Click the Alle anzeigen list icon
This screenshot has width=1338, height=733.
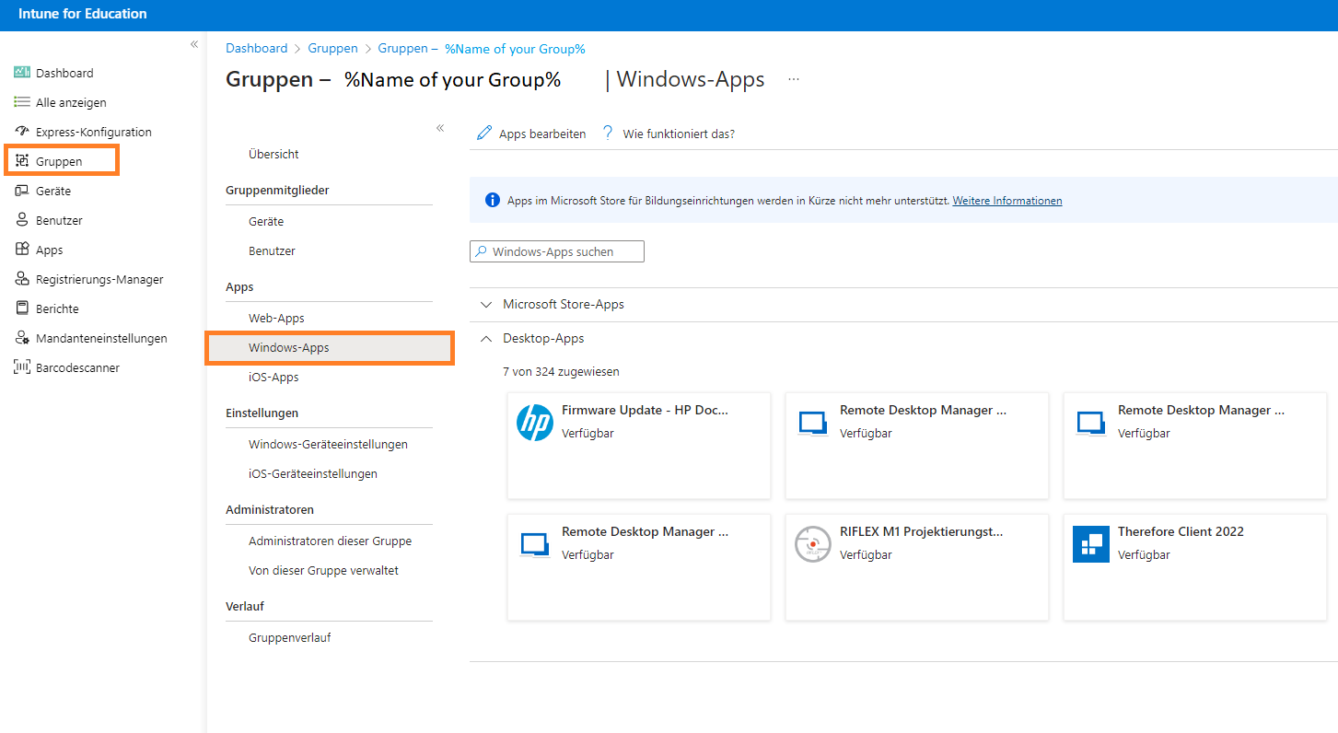[x=22, y=102]
